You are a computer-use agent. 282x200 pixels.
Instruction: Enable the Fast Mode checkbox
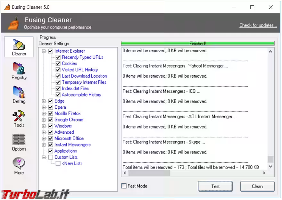pos(124,186)
